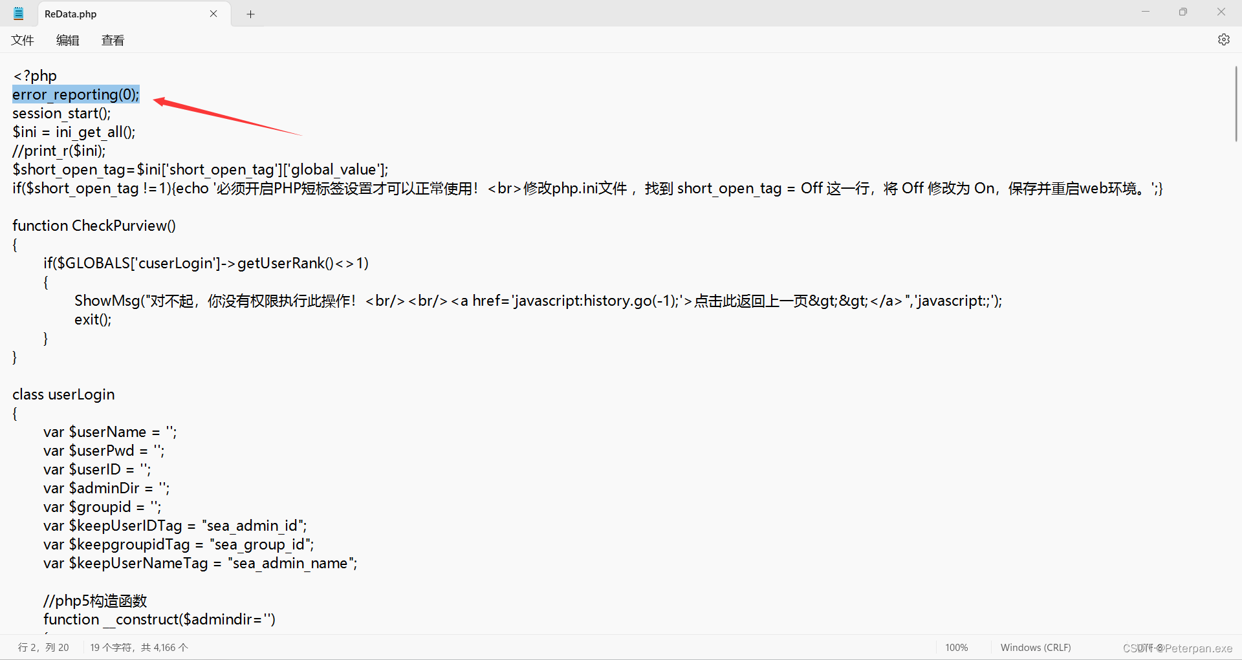
Task: Click the ShowMsg line
Action: 538,301
